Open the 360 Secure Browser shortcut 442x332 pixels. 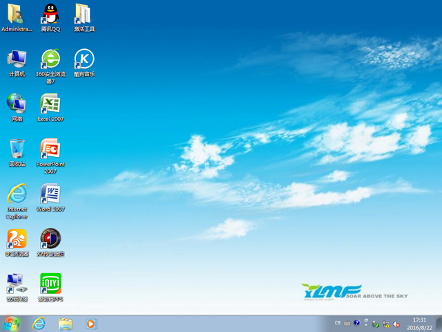tap(50, 59)
